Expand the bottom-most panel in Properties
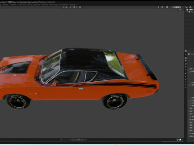This screenshot has height=145, width=194. pyautogui.click(x=189, y=136)
